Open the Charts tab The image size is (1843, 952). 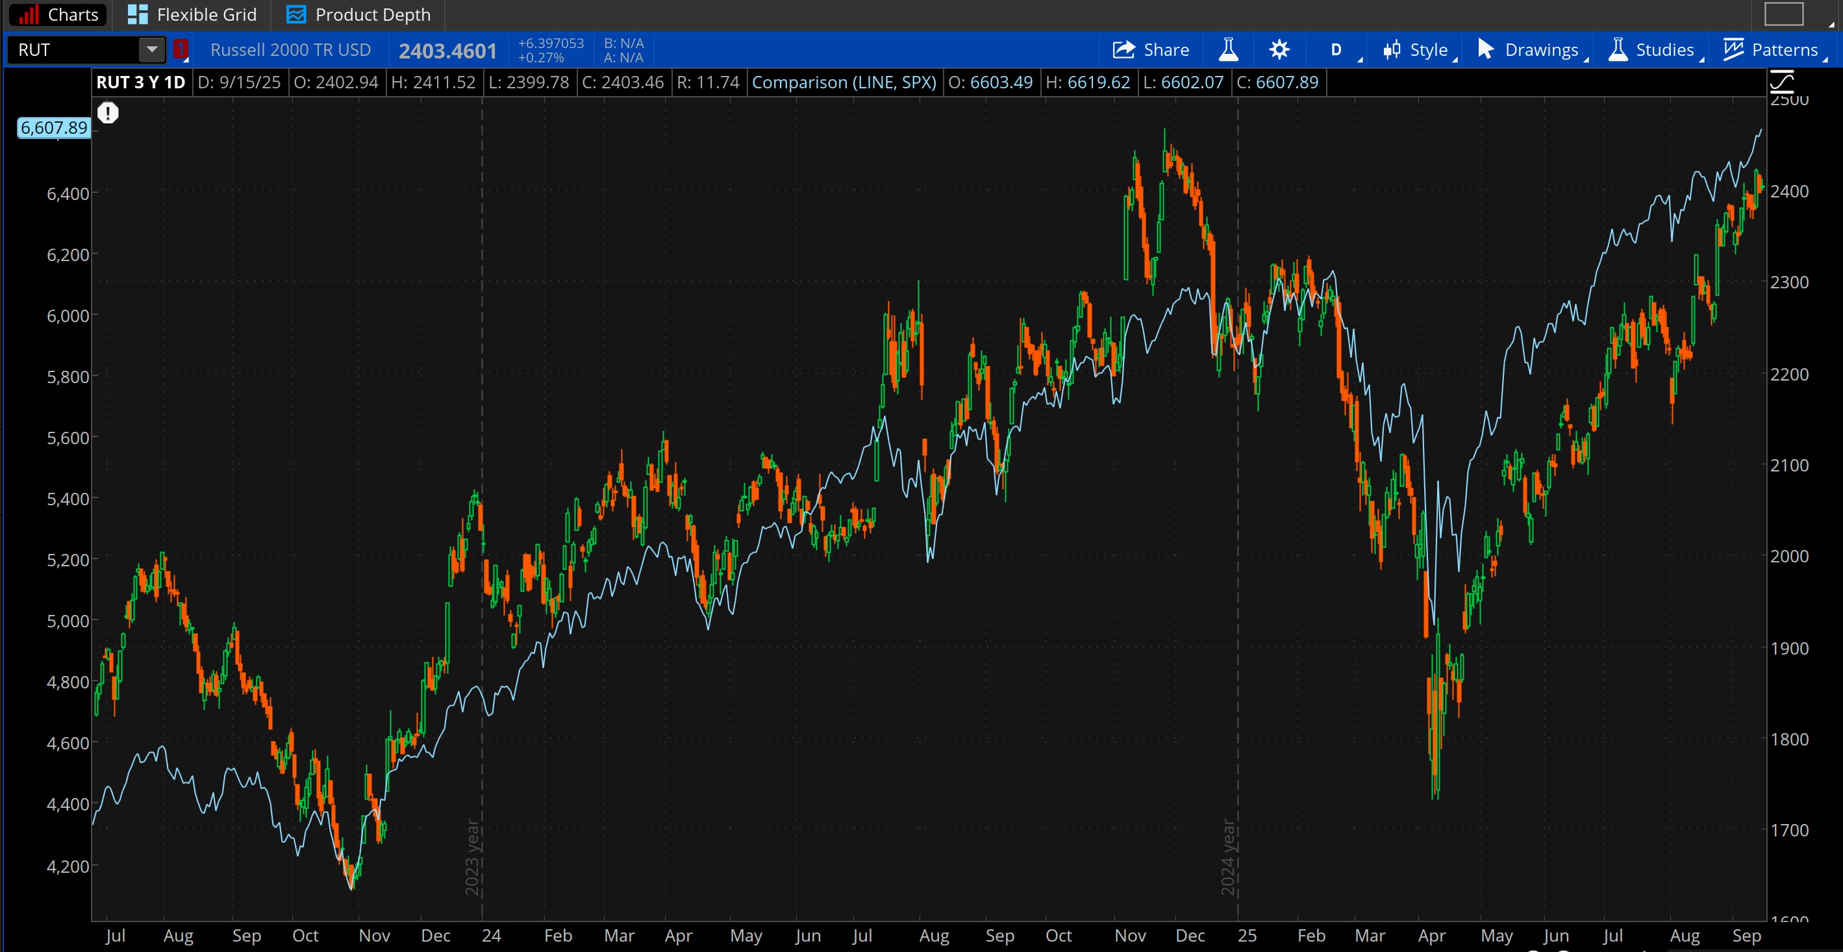tap(57, 14)
